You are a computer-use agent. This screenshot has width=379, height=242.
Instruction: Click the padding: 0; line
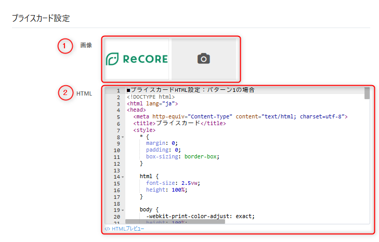(163, 150)
